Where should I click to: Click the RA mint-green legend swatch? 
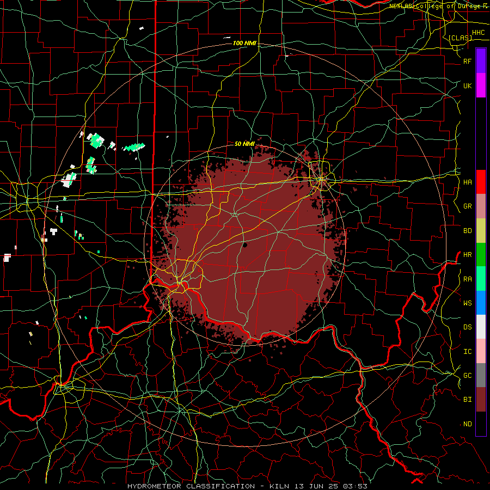(x=481, y=279)
